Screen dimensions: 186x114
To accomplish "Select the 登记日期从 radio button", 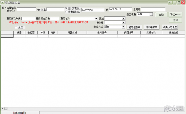I will tap(66, 8).
